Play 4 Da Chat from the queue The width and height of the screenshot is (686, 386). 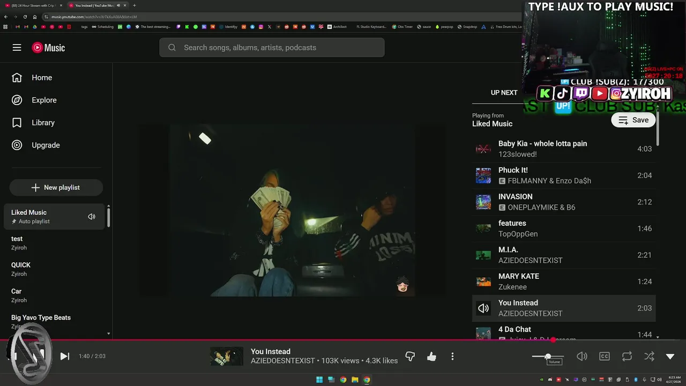[564, 332]
